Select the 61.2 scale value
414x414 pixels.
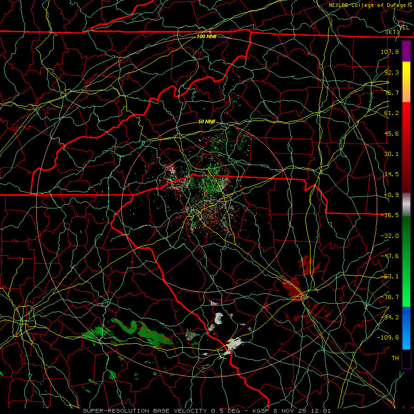tap(391, 113)
